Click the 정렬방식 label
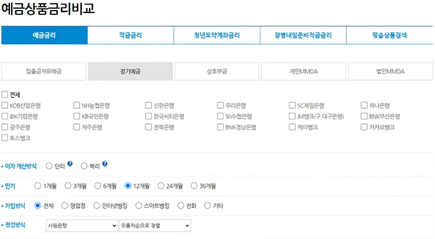This screenshot has height=239, width=435. tap(15, 225)
